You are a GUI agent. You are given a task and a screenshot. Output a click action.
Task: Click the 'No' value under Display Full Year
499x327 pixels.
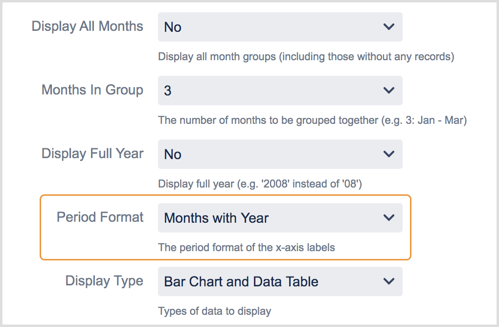pyautogui.click(x=172, y=154)
